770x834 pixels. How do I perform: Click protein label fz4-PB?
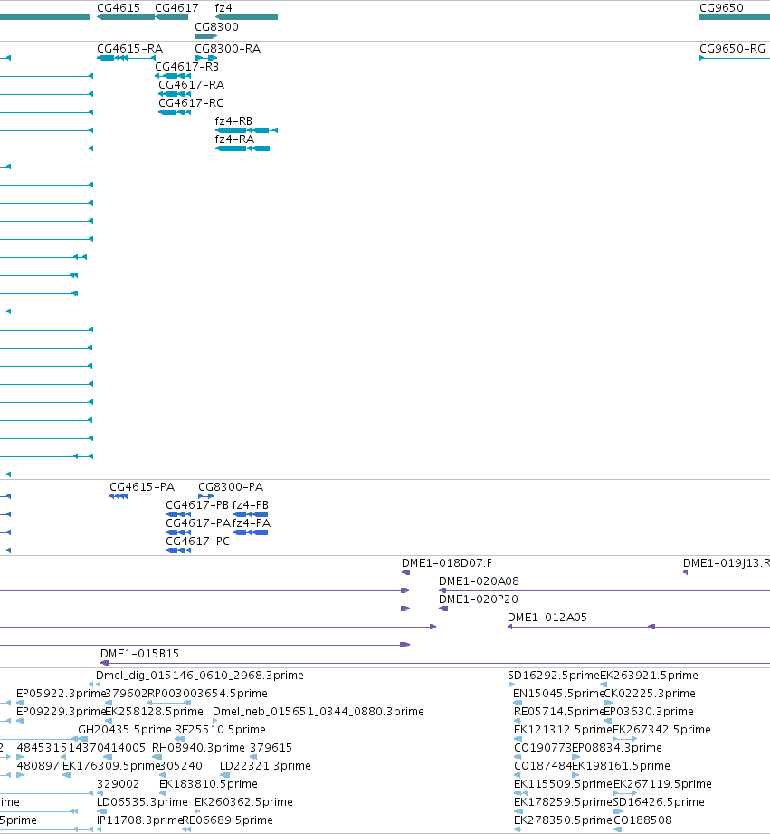(x=251, y=505)
